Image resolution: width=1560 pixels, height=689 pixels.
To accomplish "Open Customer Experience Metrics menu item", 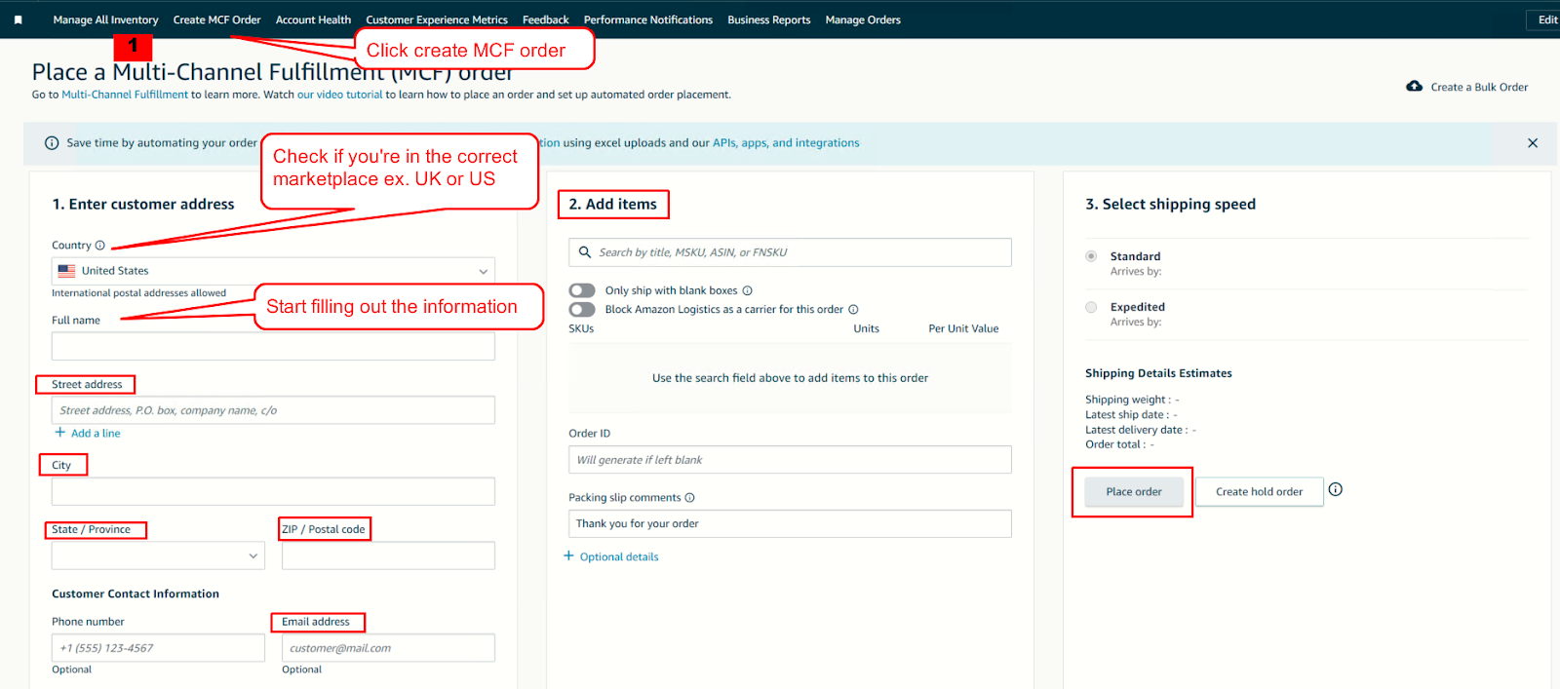I will [x=437, y=19].
